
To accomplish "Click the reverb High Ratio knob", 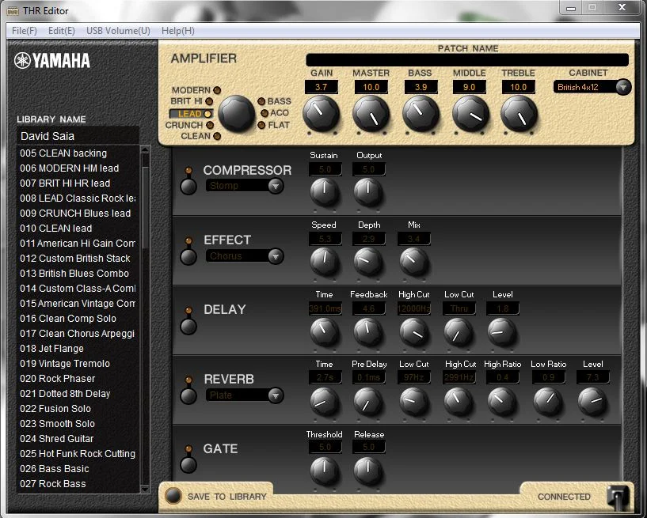I will pyautogui.click(x=502, y=401).
